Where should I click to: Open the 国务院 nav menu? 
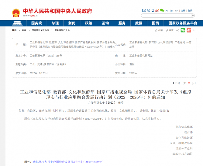37,23
